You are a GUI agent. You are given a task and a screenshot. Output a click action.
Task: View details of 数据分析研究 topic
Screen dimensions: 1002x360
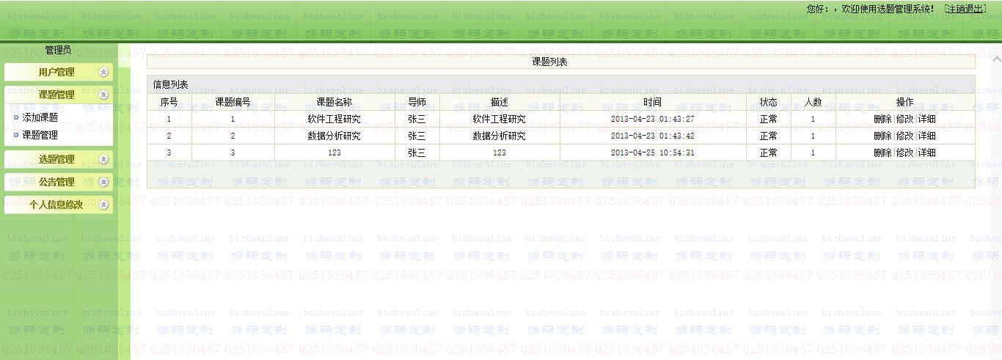pyautogui.click(x=927, y=136)
